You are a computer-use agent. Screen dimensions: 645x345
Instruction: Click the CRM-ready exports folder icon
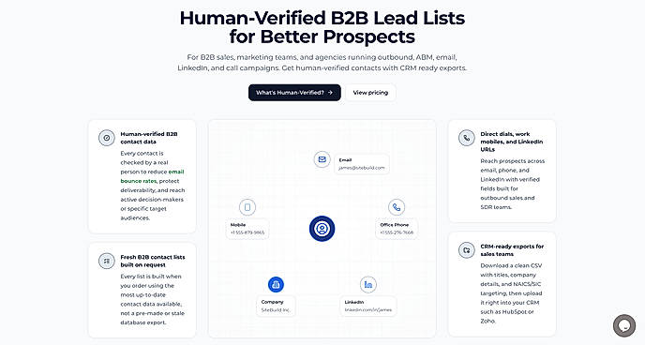tap(467, 250)
